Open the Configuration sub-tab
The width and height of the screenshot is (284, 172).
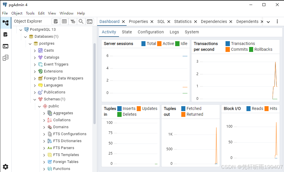point(151,32)
